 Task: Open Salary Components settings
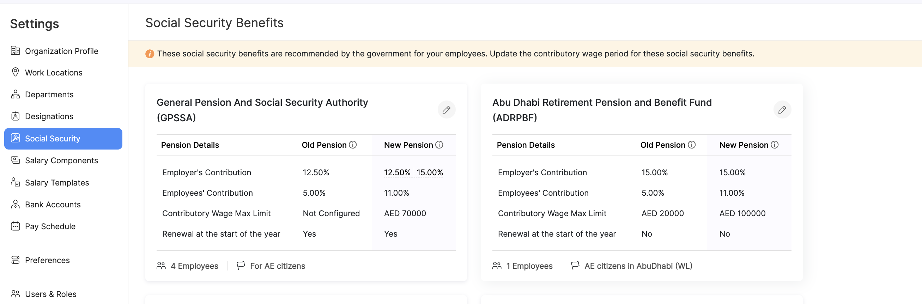click(61, 160)
